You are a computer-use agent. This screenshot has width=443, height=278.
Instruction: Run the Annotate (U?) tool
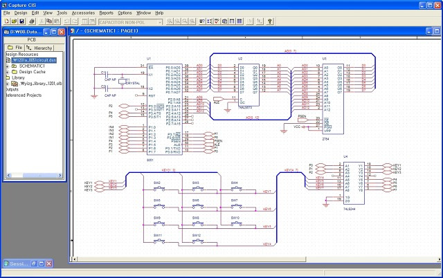(x=202, y=21)
